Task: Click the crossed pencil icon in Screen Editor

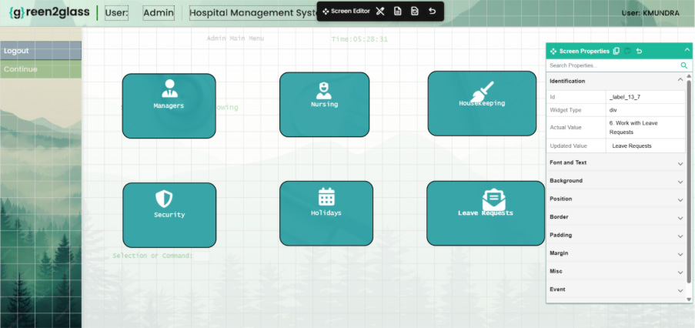Action: coord(380,11)
